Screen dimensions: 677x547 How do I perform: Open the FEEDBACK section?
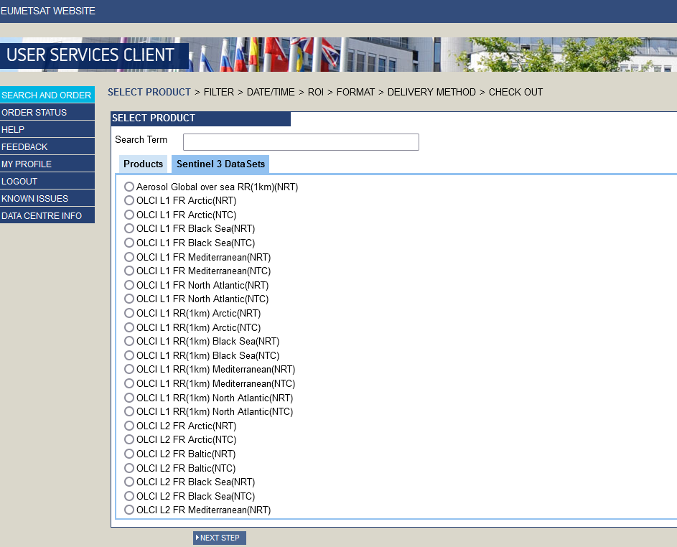coord(24,146)
